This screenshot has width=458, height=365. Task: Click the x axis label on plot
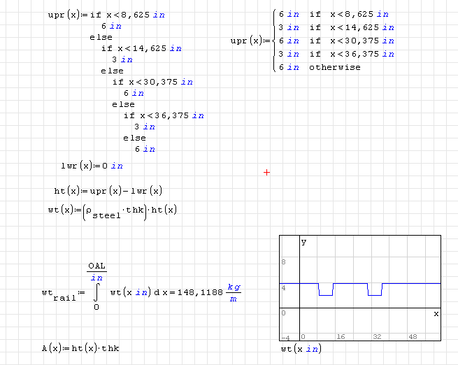(436, 314)
